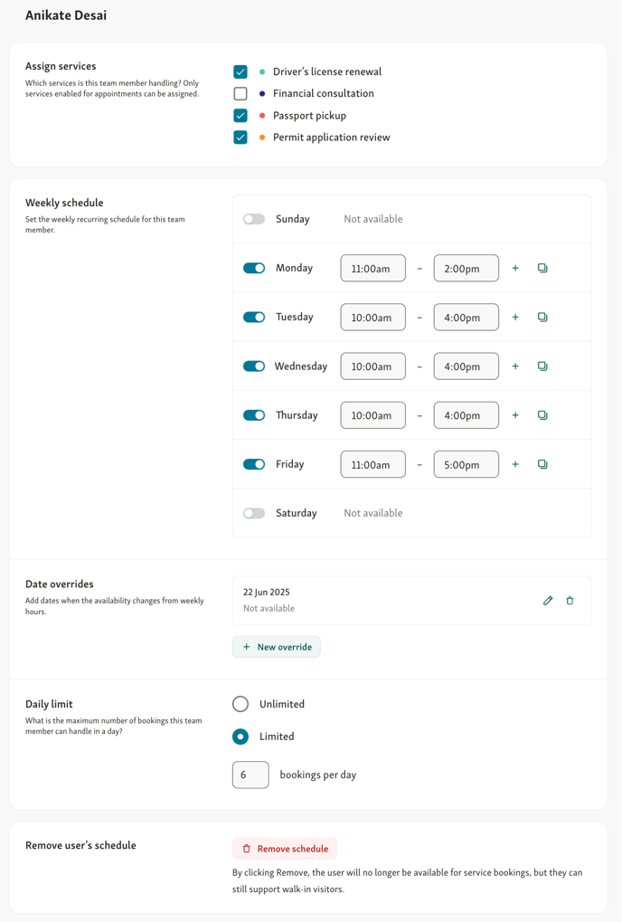
Task: Click the bookings per day number field
Action: (x=250, y=775)
